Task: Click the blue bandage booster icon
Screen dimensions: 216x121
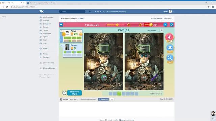Action: pyautogui.click(x=170, y=48)
